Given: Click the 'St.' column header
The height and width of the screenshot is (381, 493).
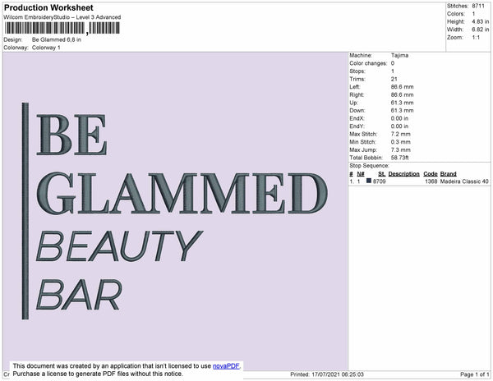Looking at the screenshot, I should (382, 174).
